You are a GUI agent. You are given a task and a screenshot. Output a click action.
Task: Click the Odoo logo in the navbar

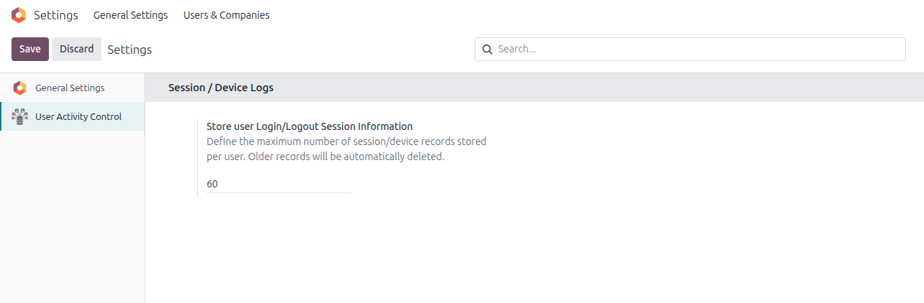click(x=19, y=15)
